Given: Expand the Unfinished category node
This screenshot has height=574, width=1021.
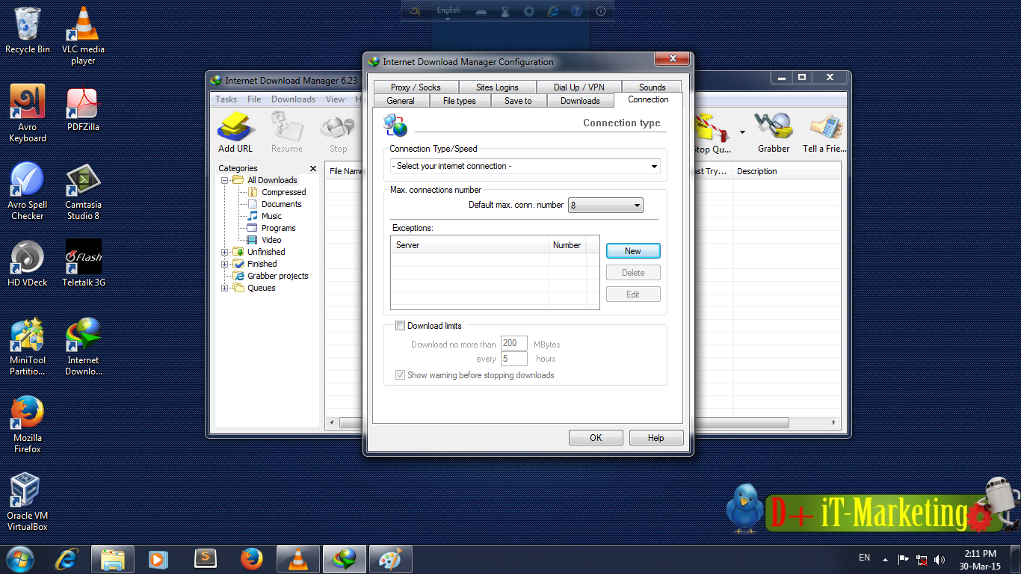Looking at the screenshot, I should coord(224,252).
